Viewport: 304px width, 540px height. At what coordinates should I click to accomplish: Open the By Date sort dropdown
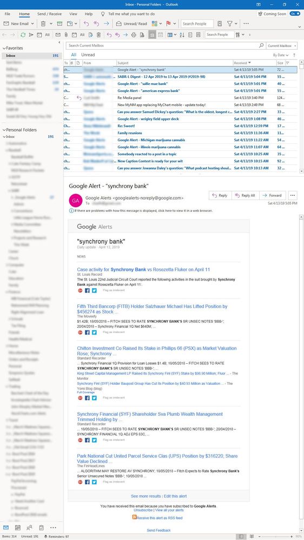281,55
